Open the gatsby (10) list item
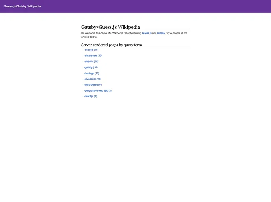This screenshot has width=271, height=202. 91,67
